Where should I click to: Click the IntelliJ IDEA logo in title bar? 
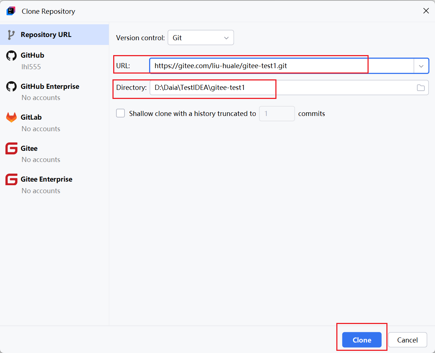pos(11,11)
